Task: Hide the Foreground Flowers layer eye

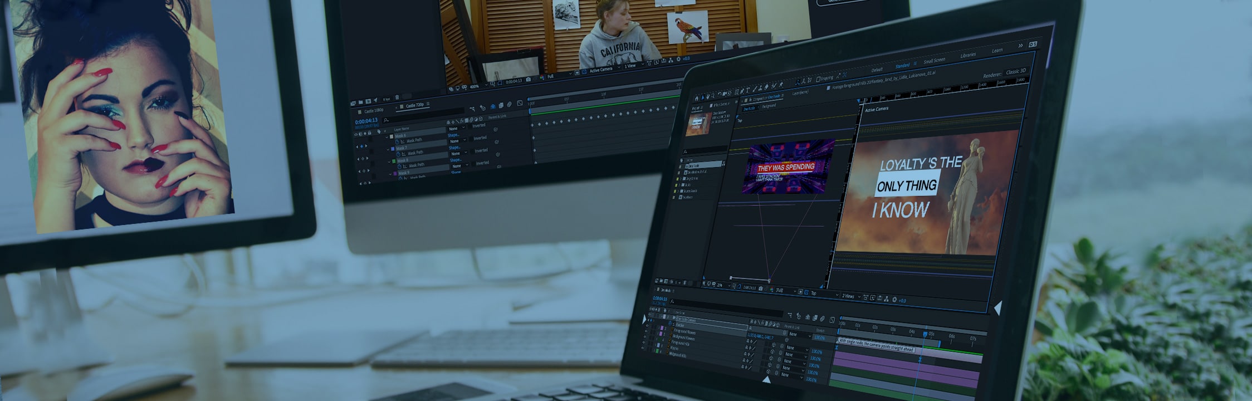Action: pyautogui.click(x=647, y=325)
